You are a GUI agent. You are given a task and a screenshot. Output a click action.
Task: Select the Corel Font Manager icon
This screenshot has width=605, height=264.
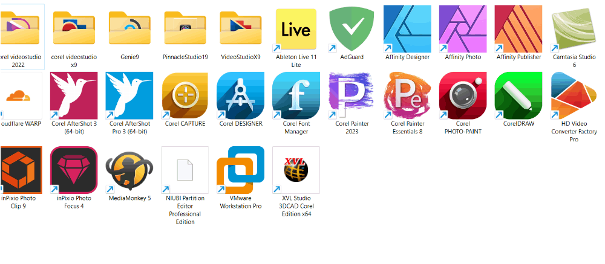(x=296, y=95)
